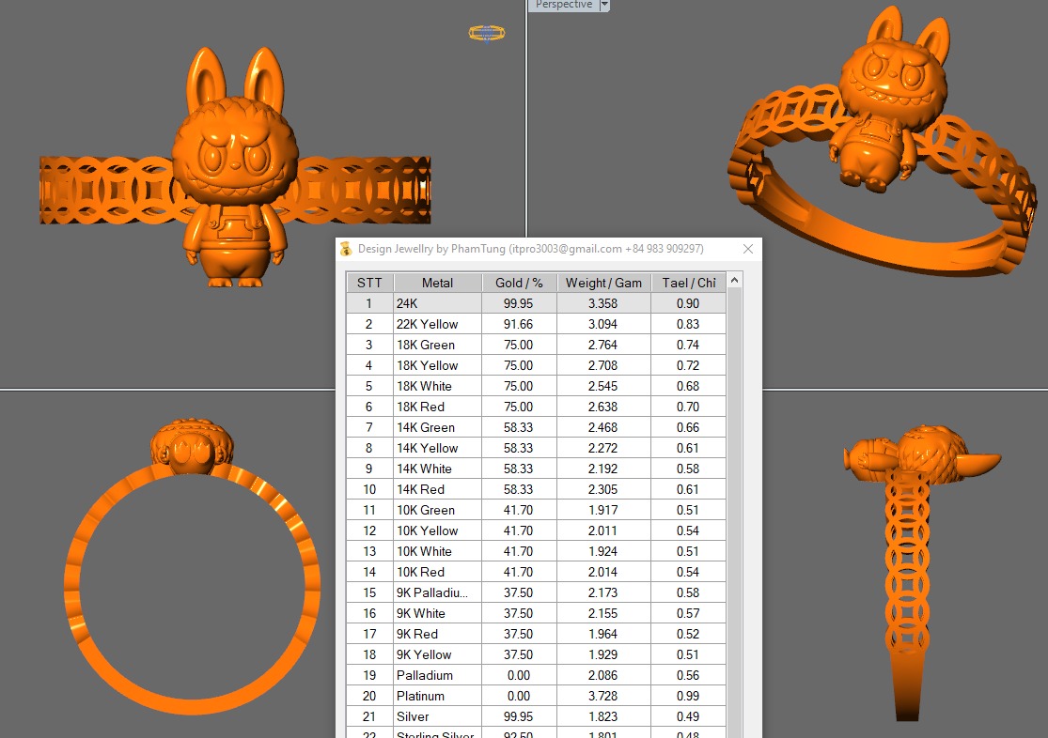Viewport: 1048px width, 738px height.
Task: Select the 10K Red row
Action: click(536, 573)
